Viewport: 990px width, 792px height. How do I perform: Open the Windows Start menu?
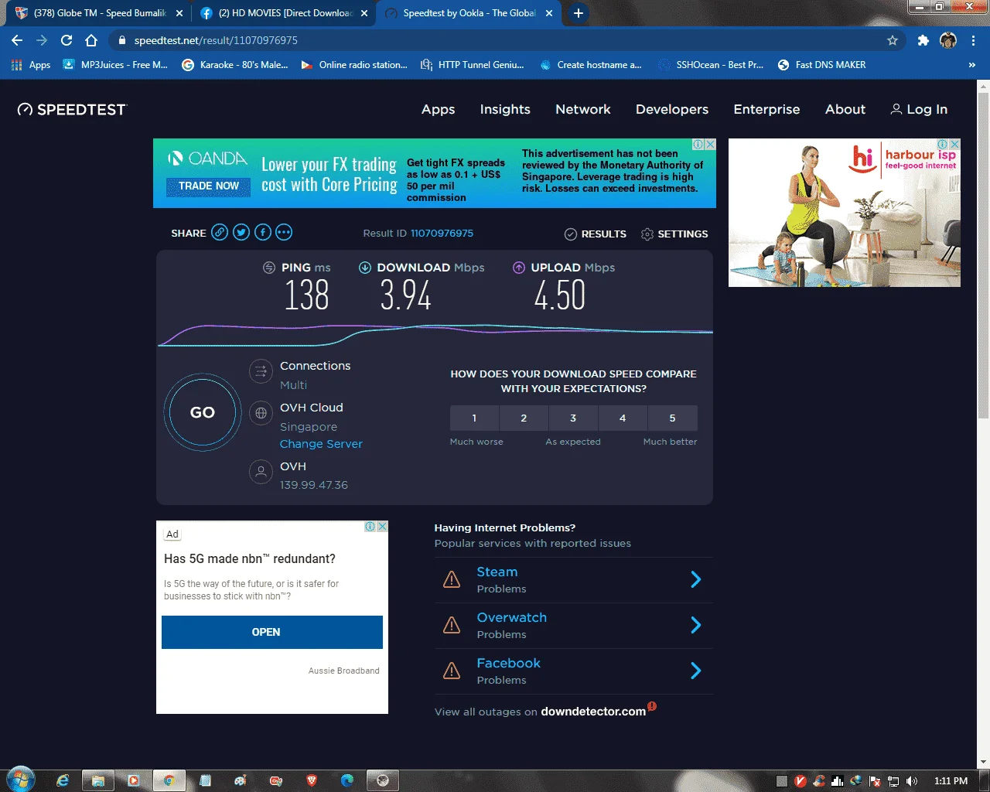point(20,780)
